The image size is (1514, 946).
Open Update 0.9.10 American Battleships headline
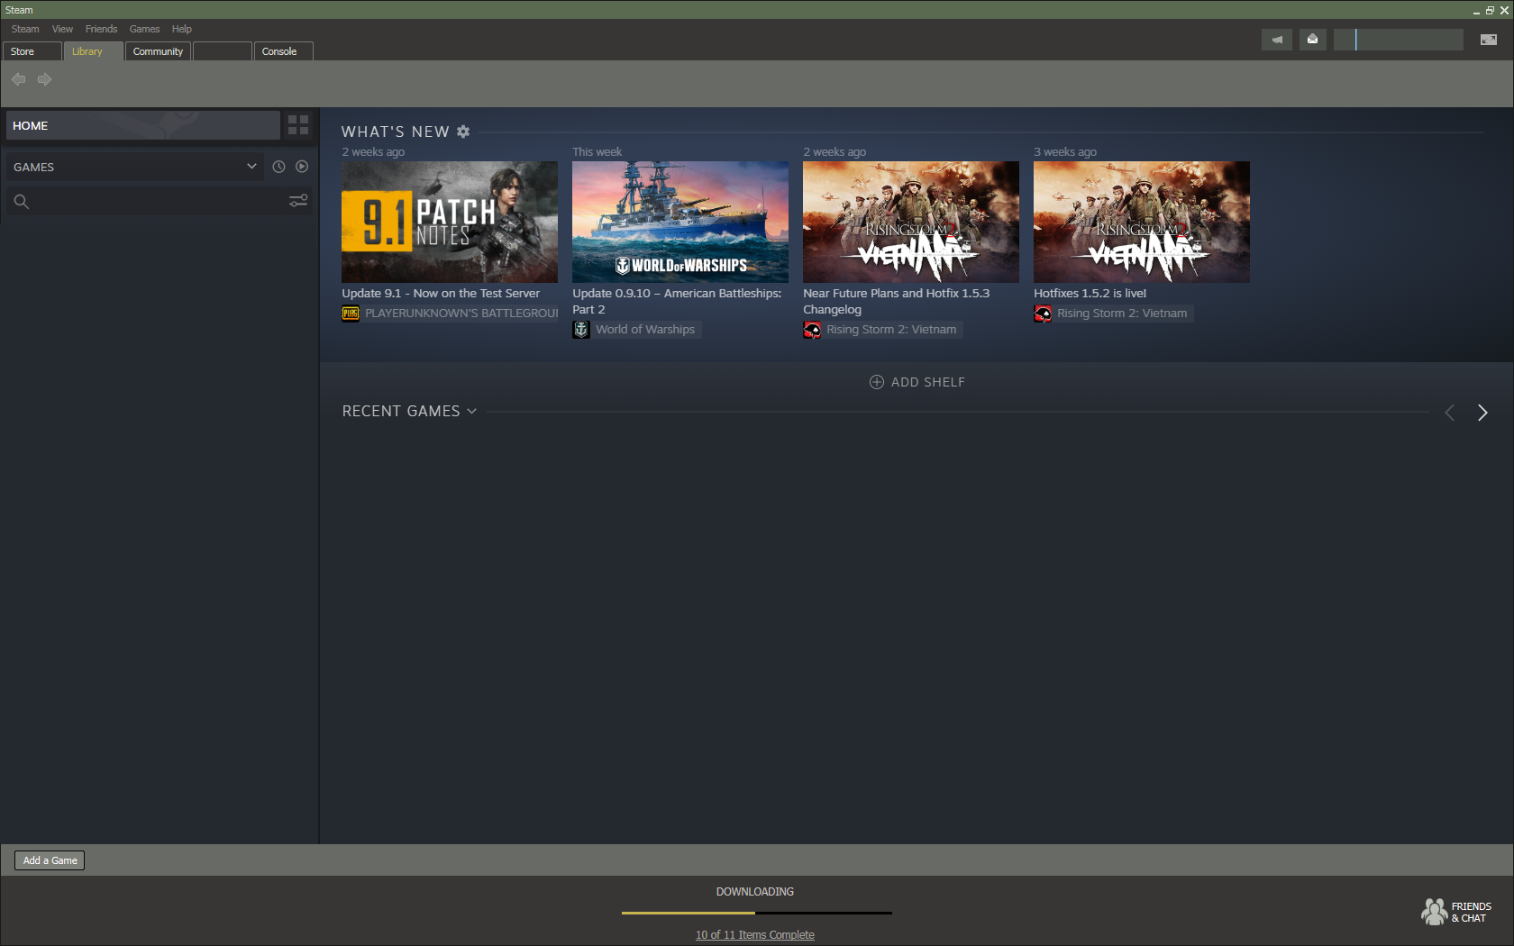[x=677, y=302]
